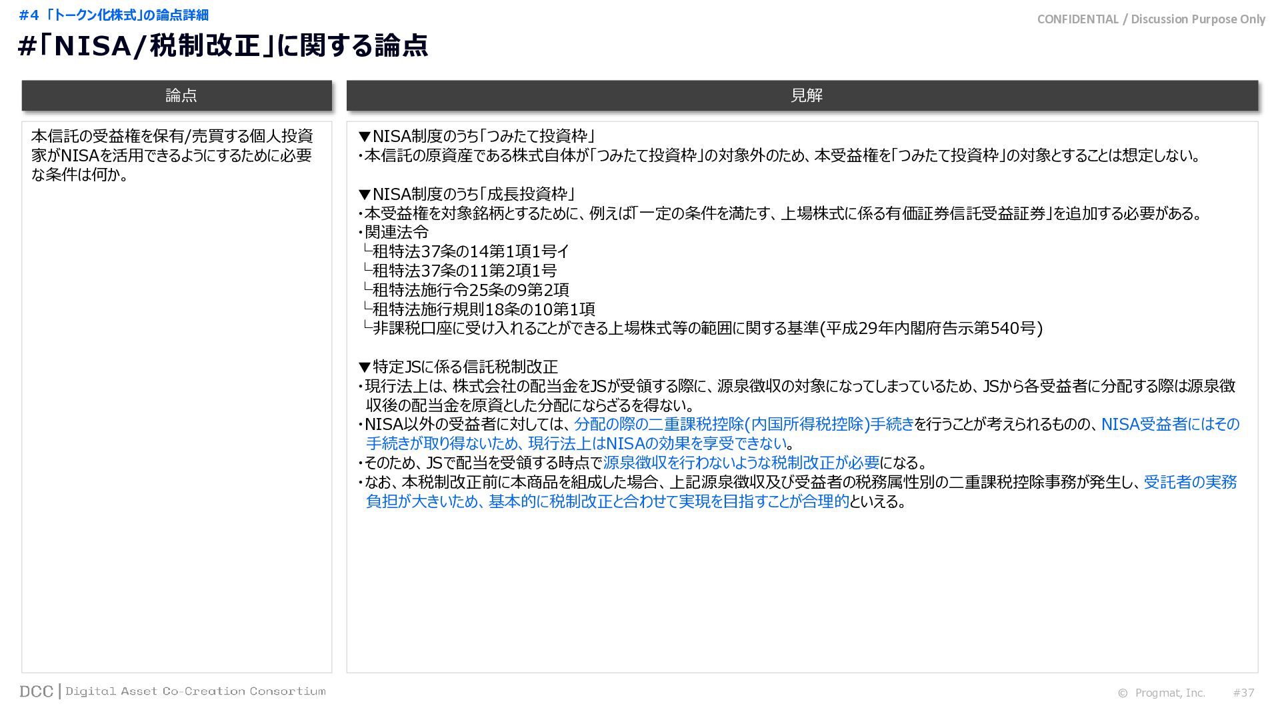Screen dimensions: 1280x720
Task: Click the 特定JSに係る信託税制改正 triangle heading
Action: tap(458, 367)
